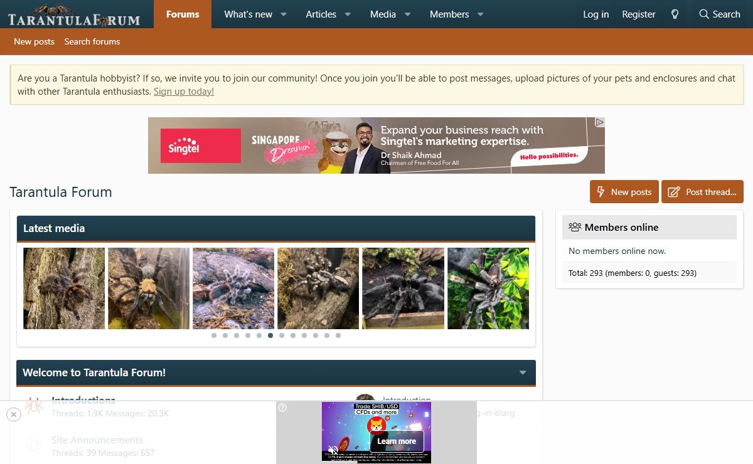
Task: Click Learn more on the bottom ad
Action: pos(397,441)
